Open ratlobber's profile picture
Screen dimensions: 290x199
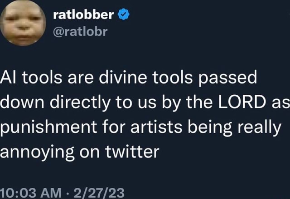click(x=23, y=23)
